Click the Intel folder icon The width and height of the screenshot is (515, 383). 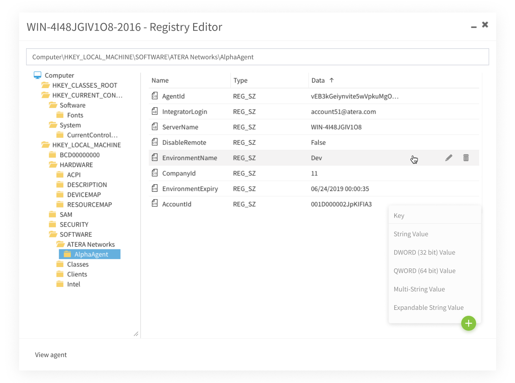click(x=60, y=284)
